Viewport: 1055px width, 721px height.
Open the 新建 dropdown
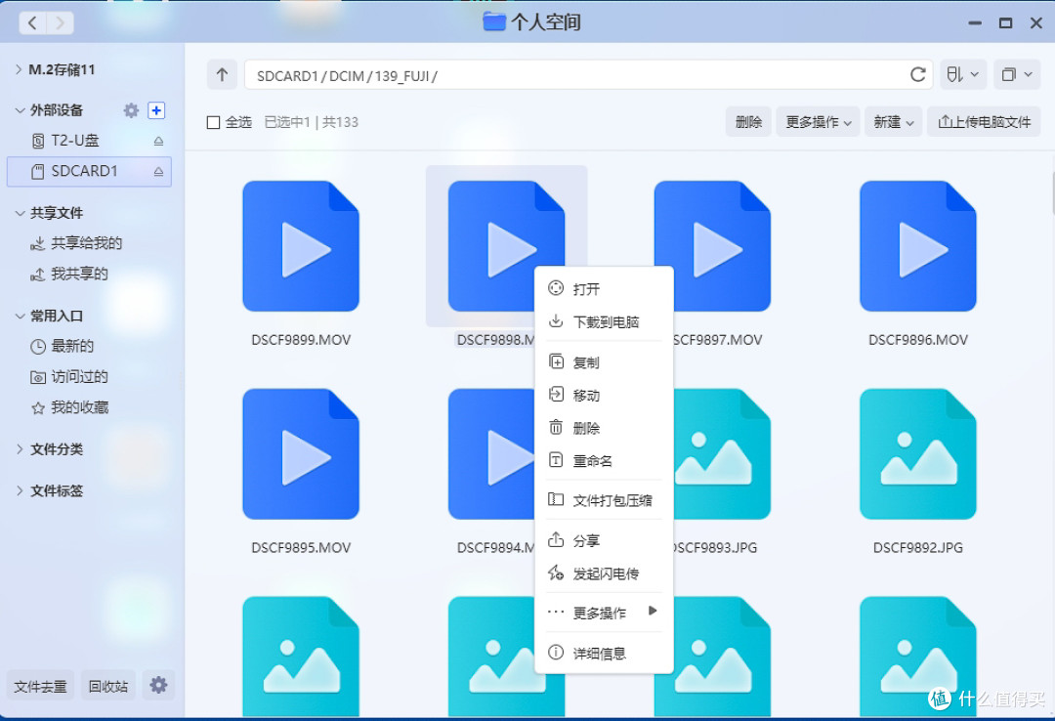(893, 122)
